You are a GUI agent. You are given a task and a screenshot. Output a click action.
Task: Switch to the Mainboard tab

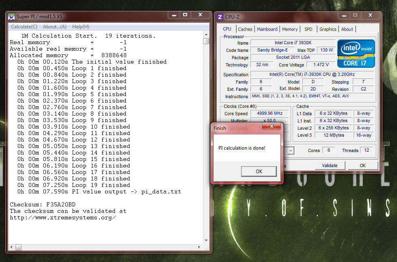coord(267,29)
